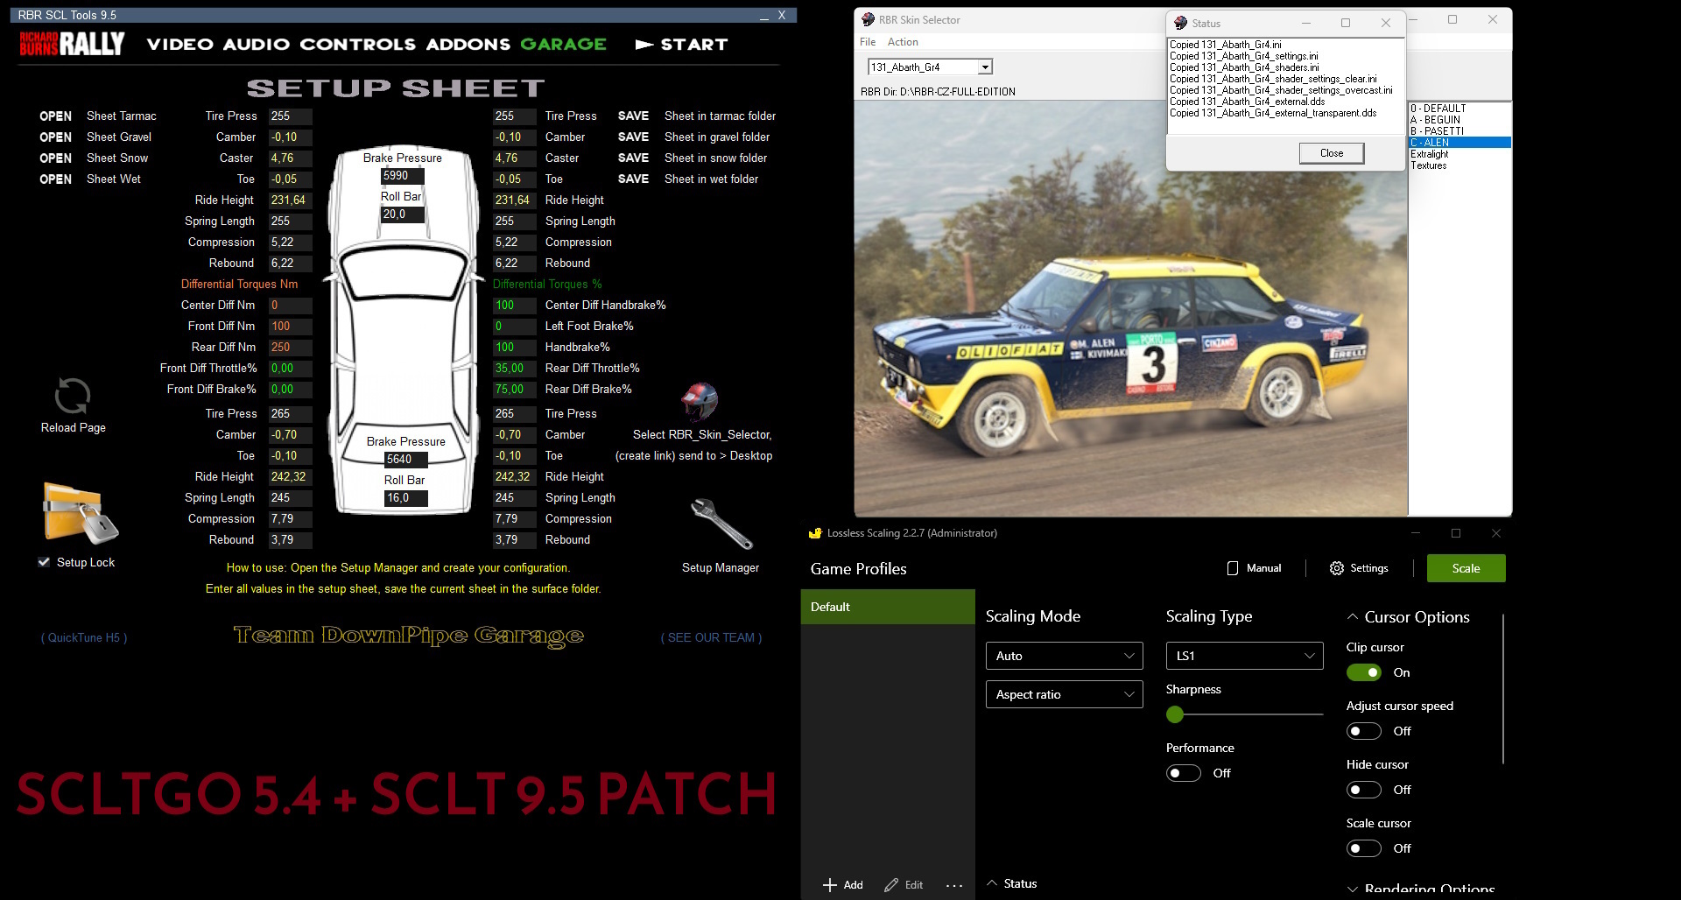Turn off the Clip cursor switch
Viewport: 1681px width, 900px height.
(1363, 672)
